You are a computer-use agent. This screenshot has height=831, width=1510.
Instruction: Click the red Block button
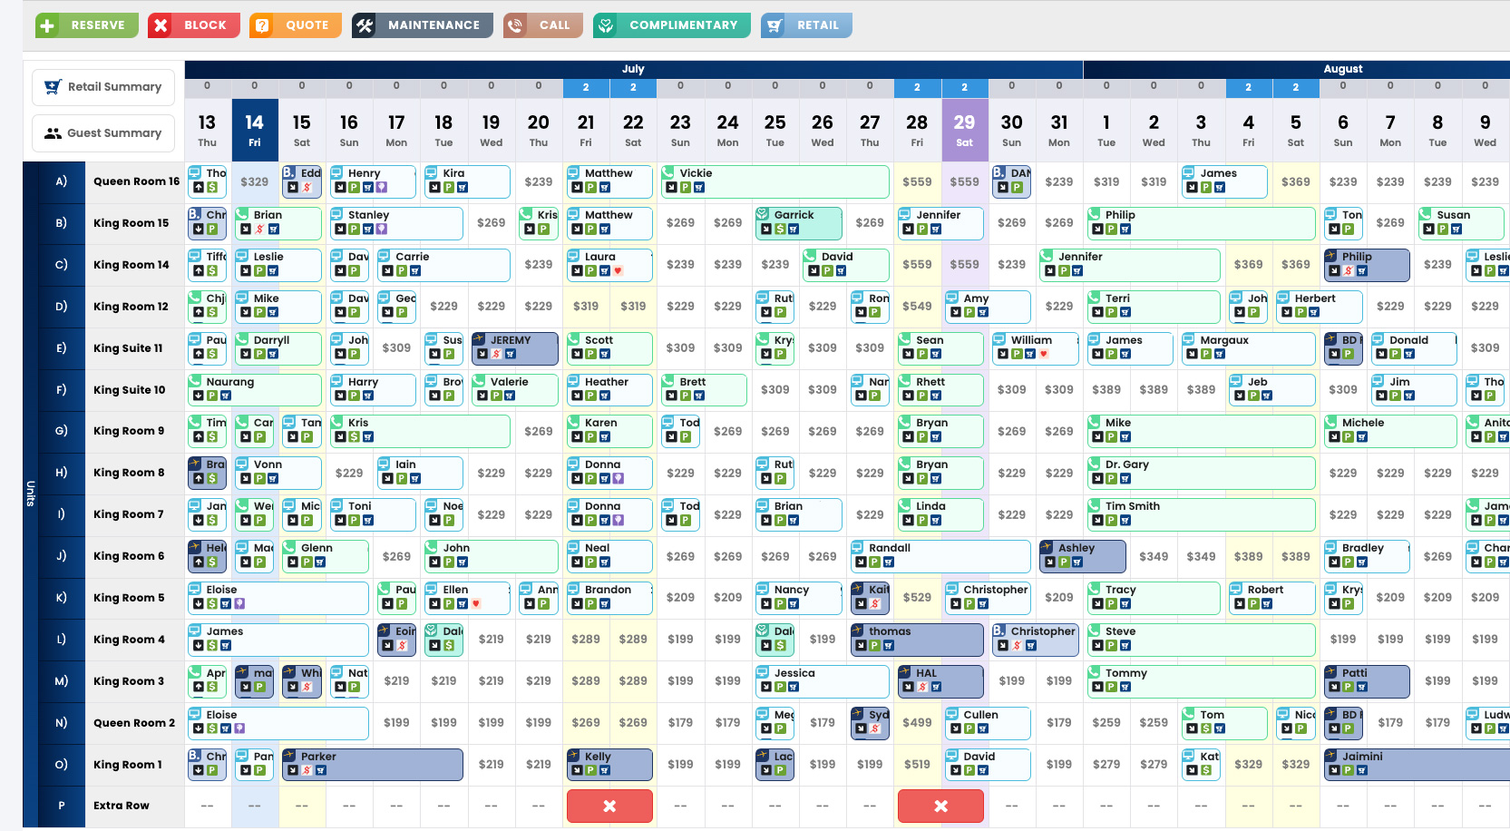coord(194,25)
